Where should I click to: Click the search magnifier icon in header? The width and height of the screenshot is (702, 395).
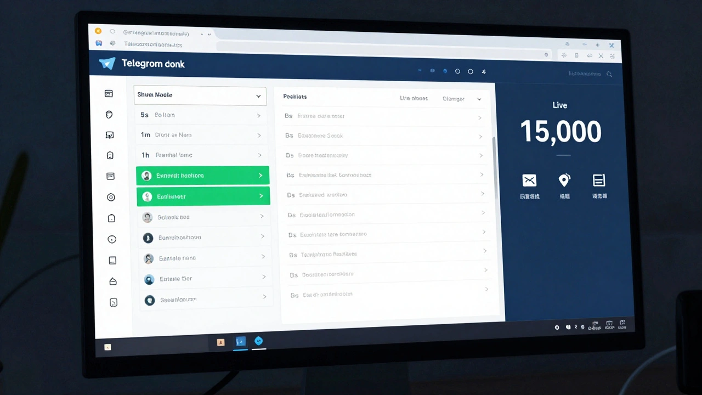click(x=609, y=74)
